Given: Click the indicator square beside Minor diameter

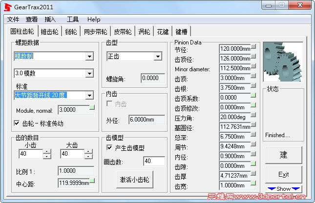Looking at the screenshot, I should (253, 66).
